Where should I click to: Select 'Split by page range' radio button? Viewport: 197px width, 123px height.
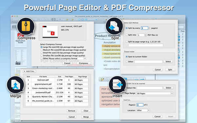coord(127,42)
